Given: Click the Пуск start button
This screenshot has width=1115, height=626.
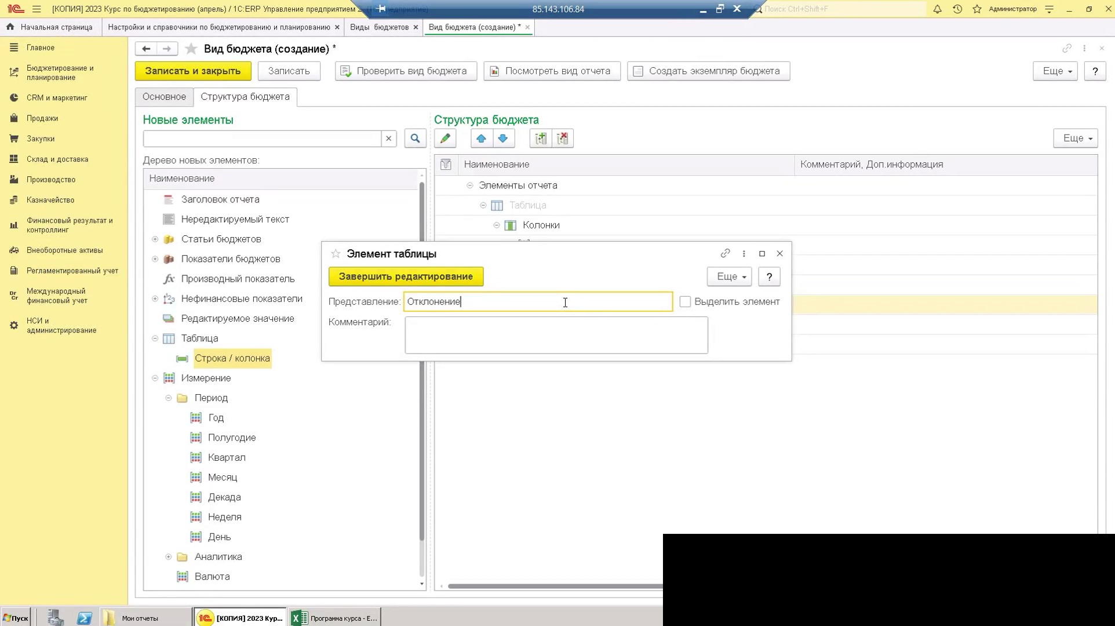Looking at the screenshot, I should point(16,618).
